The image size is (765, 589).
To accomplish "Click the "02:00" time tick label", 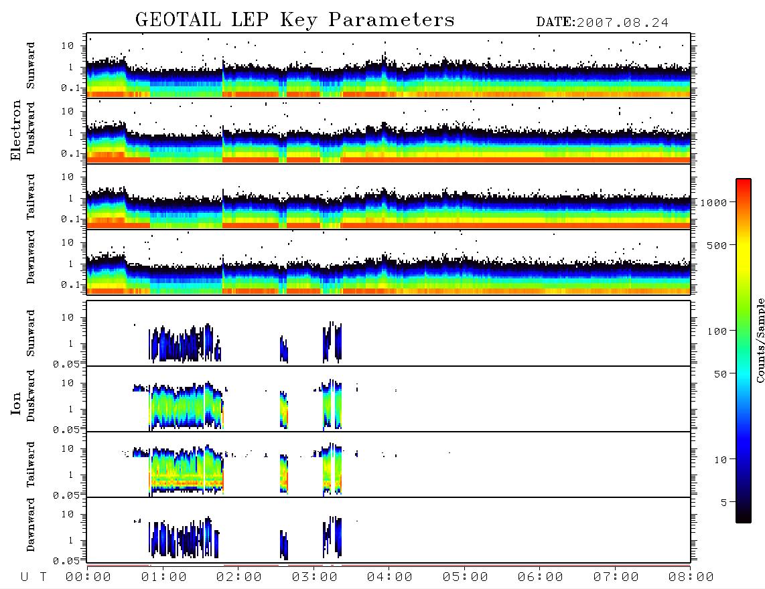I will tap(239, 578).
